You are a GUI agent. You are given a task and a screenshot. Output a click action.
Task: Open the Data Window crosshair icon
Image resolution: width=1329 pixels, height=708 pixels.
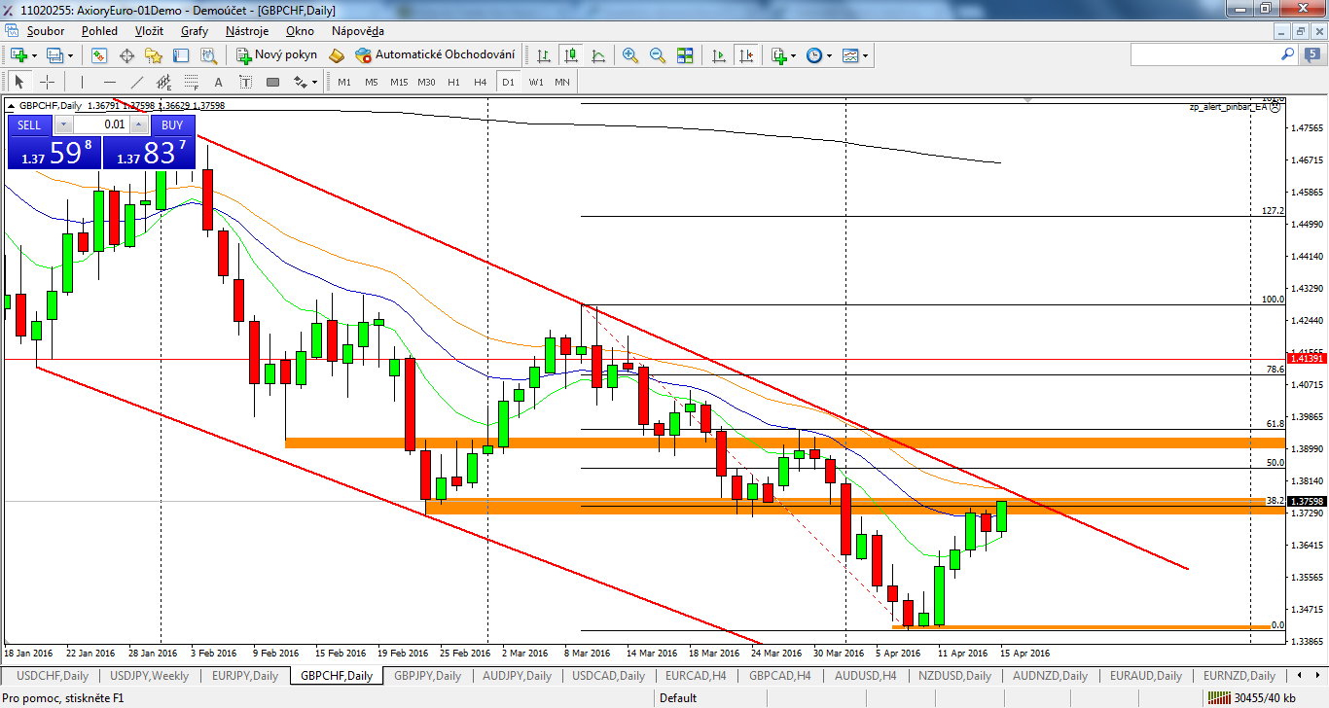click(126, 55)
